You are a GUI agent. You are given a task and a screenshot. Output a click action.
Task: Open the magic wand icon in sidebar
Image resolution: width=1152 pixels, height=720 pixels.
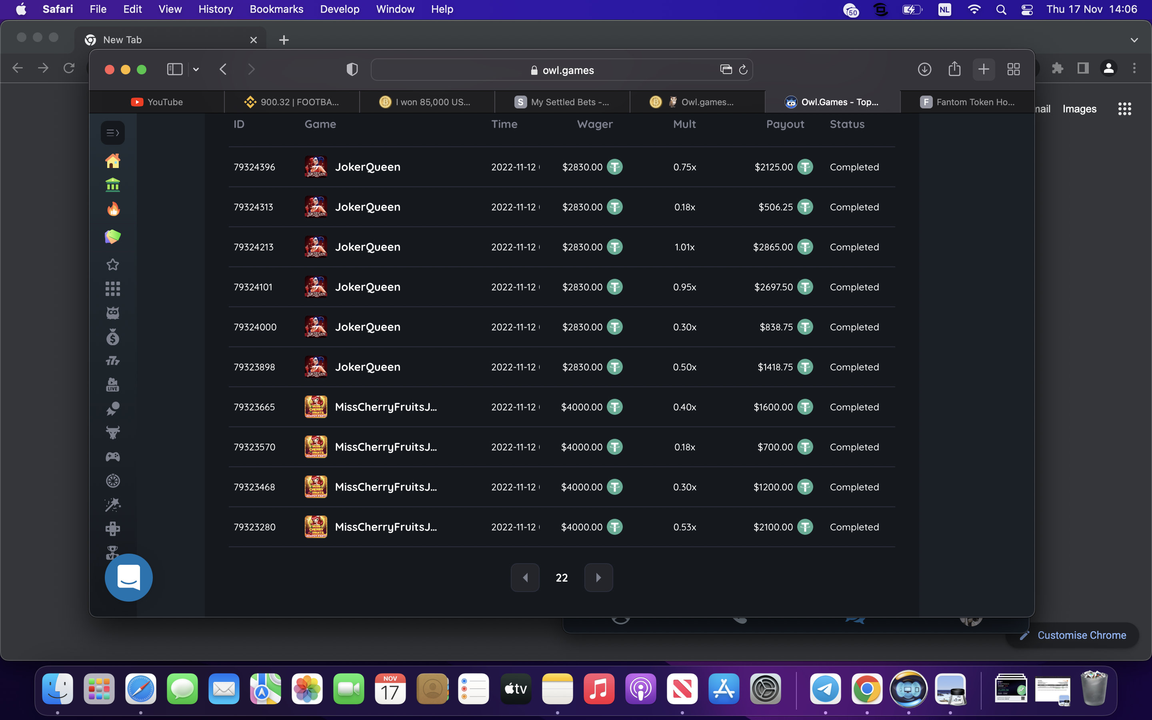tap(113, 505)
